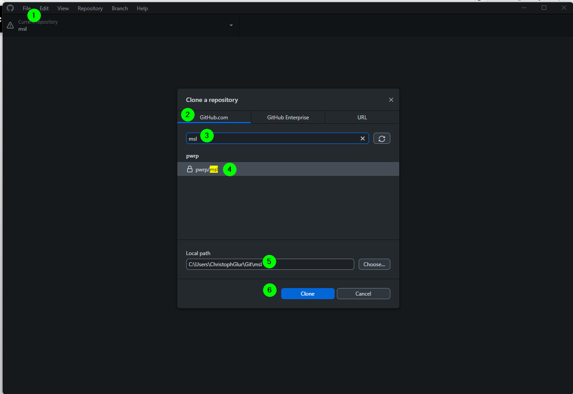Open the Repository menu
The height and width of the screenshot is (394, 573).
pyautogui.click(x=90, y=8)
